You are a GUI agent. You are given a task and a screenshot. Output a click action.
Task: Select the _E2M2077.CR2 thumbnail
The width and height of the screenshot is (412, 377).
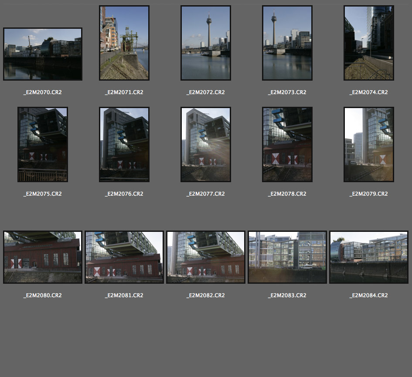coord(206,144)
